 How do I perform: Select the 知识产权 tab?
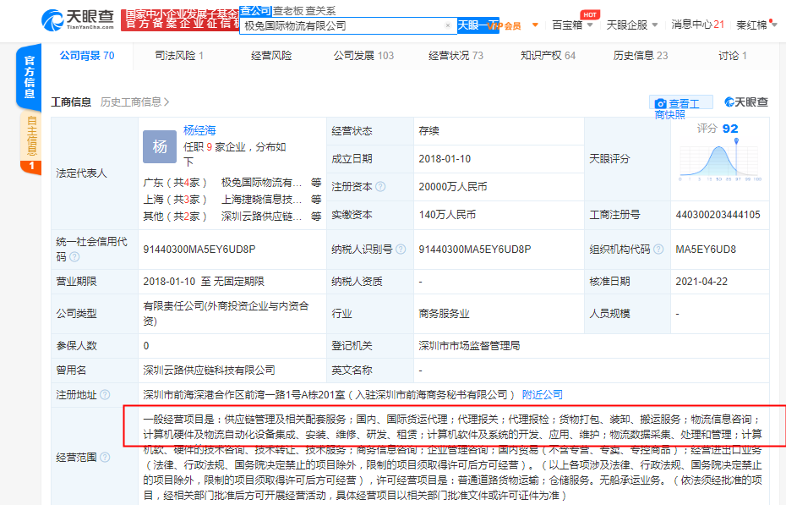pos(548,56)
